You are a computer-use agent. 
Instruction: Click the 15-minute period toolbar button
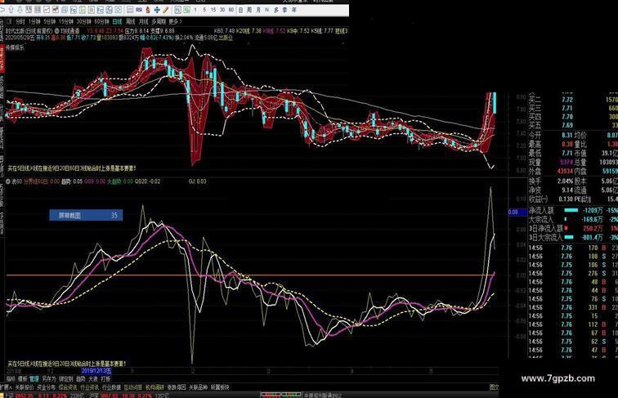[x=213, y=10]
